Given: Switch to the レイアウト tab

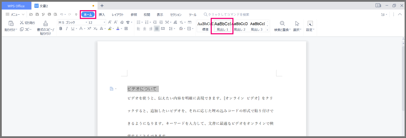Looking at the screenshot, I should [x=118, y=15].
